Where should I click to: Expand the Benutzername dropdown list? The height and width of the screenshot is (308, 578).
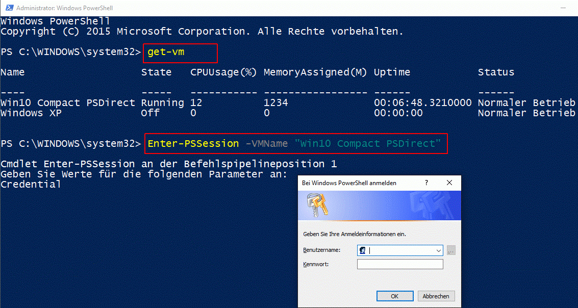[439, 250]
